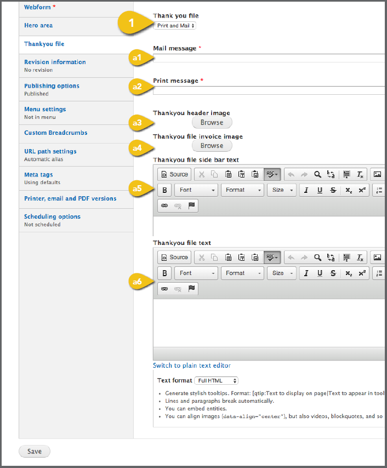Screen dimensions: 387x468
Task: Open Custom Breadcrumbs tab
Action: (76, 133)
